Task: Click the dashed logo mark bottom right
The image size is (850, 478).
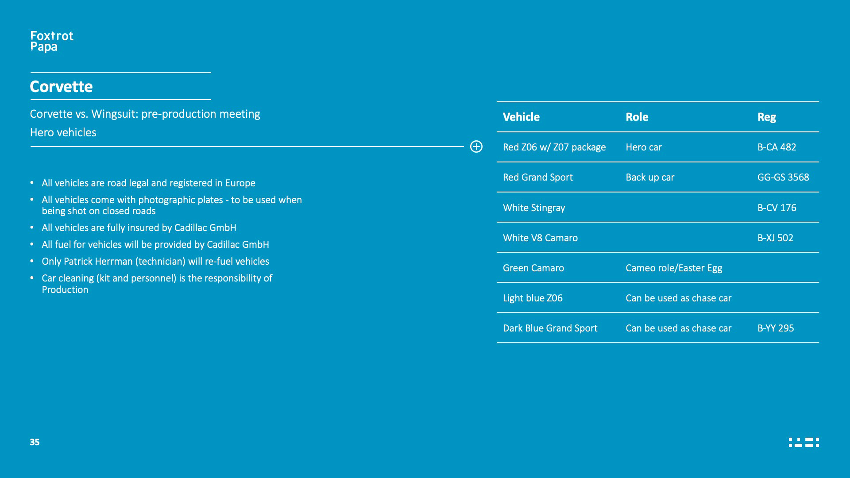Action: pyautogui.click(x=804, y=442)
